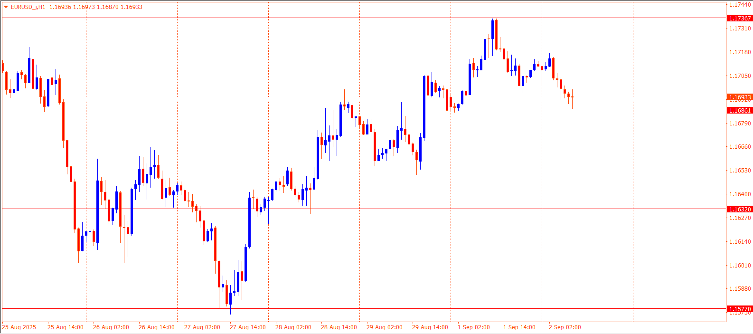
Task: Select the 1.16320 red price label
Action: click(x=740, y=209)
